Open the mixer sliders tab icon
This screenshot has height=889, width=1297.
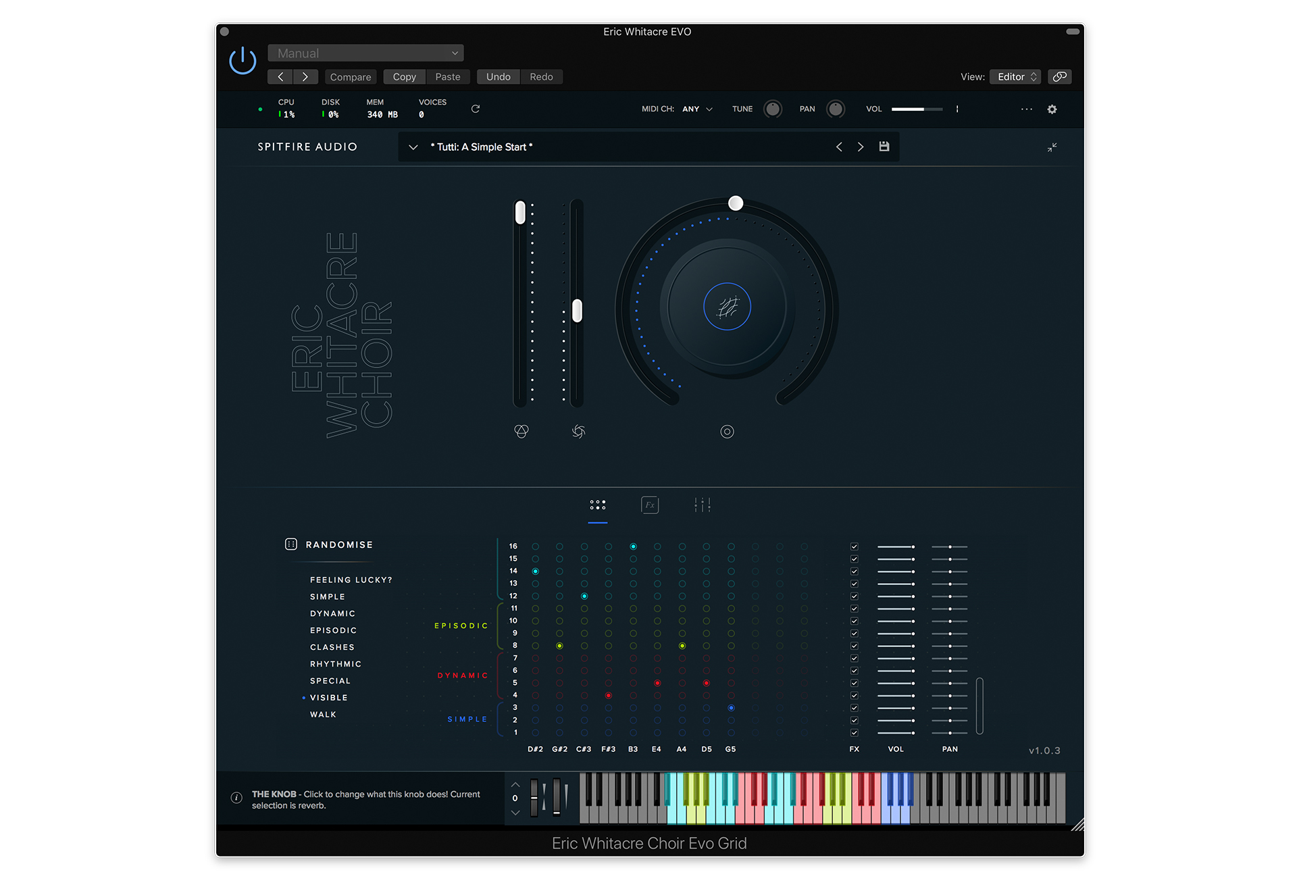(x=702, y=505)
